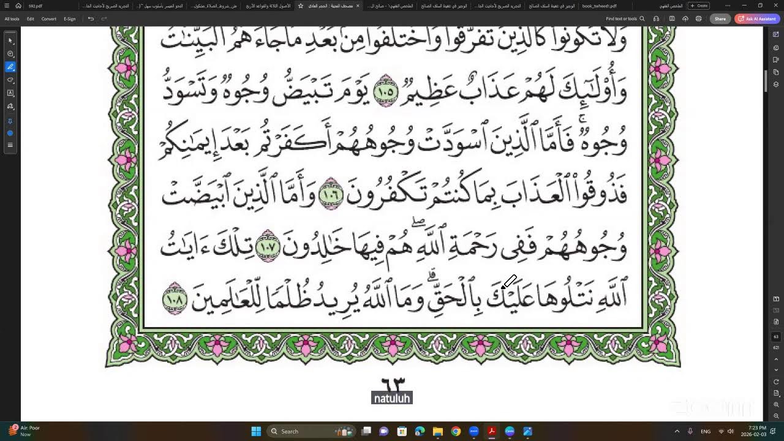This screenshot has width=784, height=441.
Task: Zoom out of the document
Action: [x=776, y=416]
